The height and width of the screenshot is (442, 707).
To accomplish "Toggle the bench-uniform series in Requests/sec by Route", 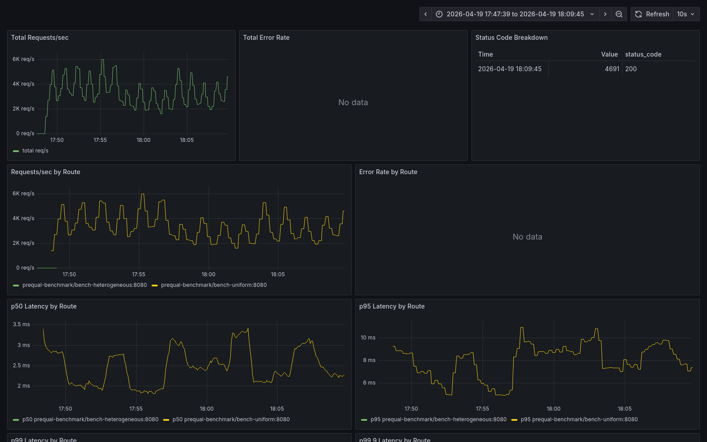I will 214,285.
